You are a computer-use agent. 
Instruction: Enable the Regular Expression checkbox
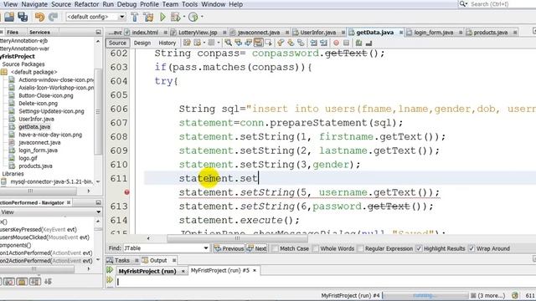(360, 248)
